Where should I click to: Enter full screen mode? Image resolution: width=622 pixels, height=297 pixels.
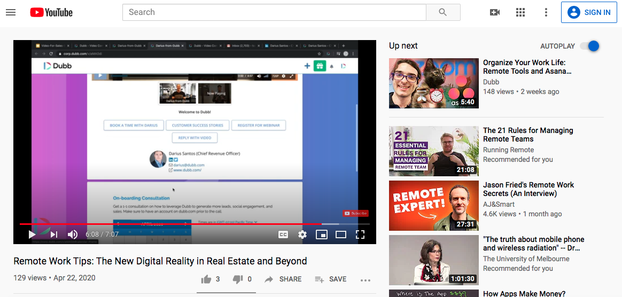360,235
